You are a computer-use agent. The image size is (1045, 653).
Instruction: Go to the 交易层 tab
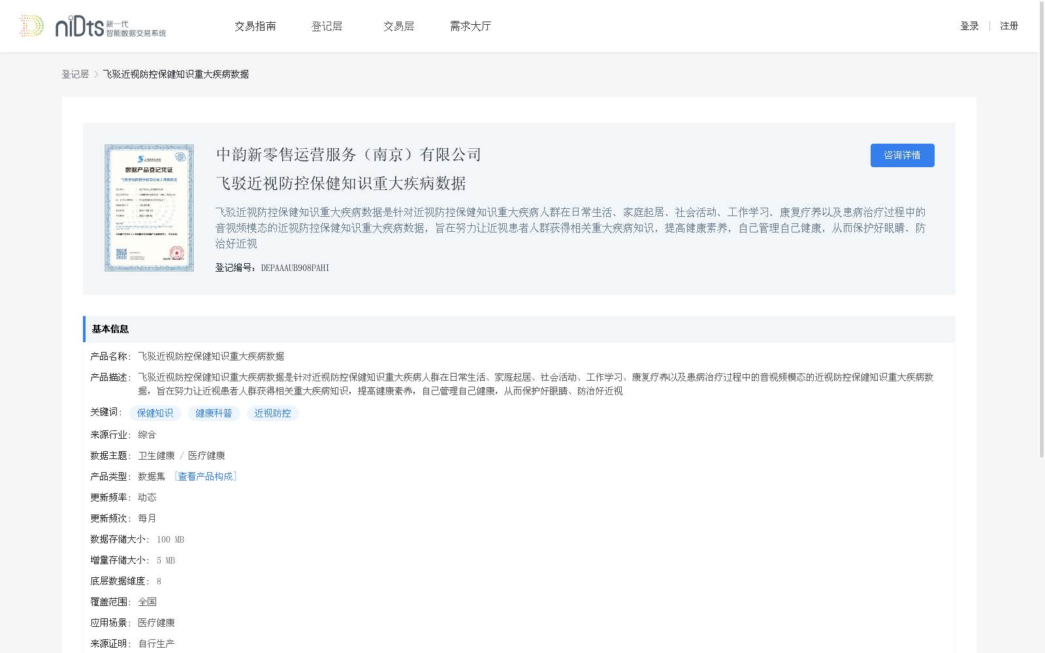tap(399, 26)
